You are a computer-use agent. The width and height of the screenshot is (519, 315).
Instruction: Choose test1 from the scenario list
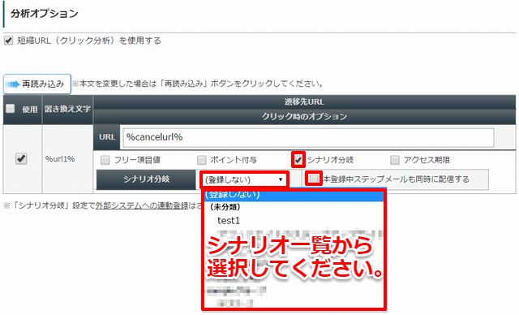[x=229, y=221]
